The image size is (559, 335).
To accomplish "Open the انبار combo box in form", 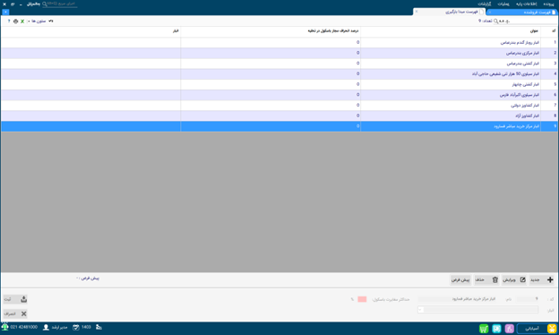I will [478, 310].
